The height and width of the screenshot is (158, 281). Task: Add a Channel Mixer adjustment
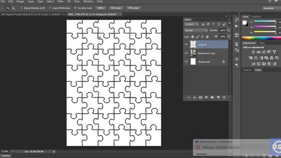point(272,58)
